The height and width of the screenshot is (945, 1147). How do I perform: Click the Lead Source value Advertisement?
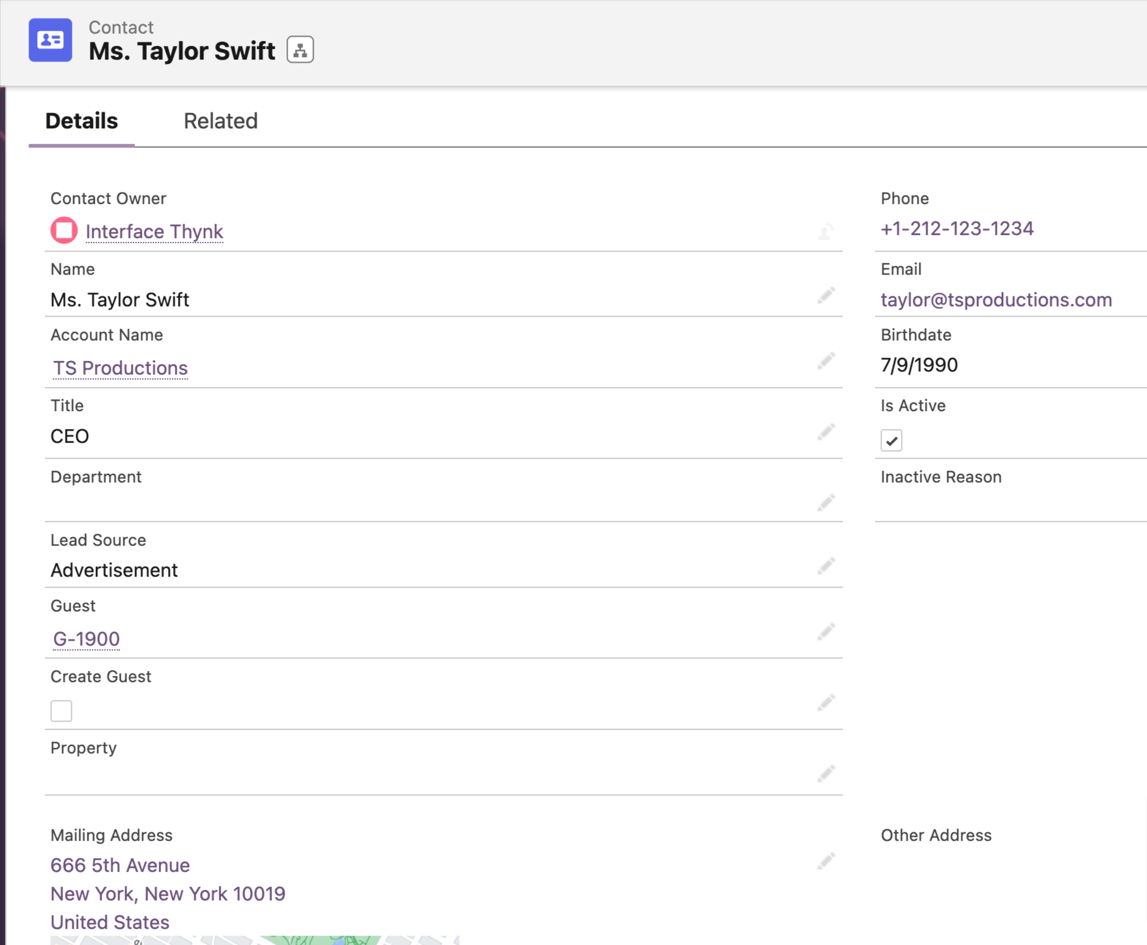pos(114,570)
